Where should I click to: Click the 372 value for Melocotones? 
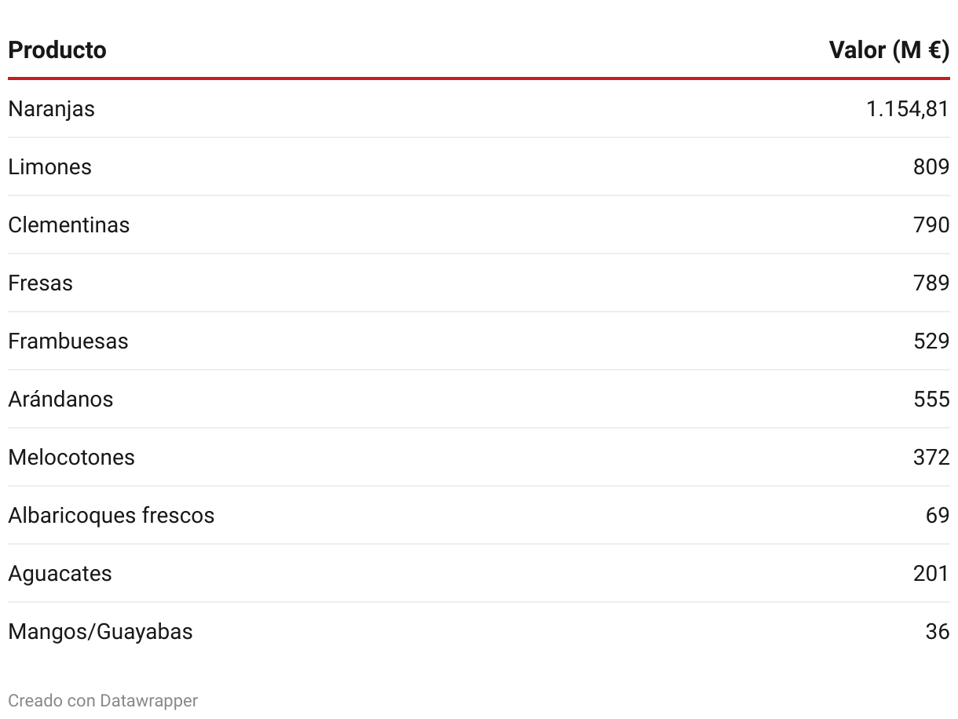[x=931, y=457]
